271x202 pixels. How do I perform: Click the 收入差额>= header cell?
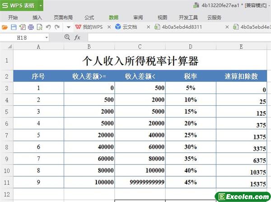[89, 76]
